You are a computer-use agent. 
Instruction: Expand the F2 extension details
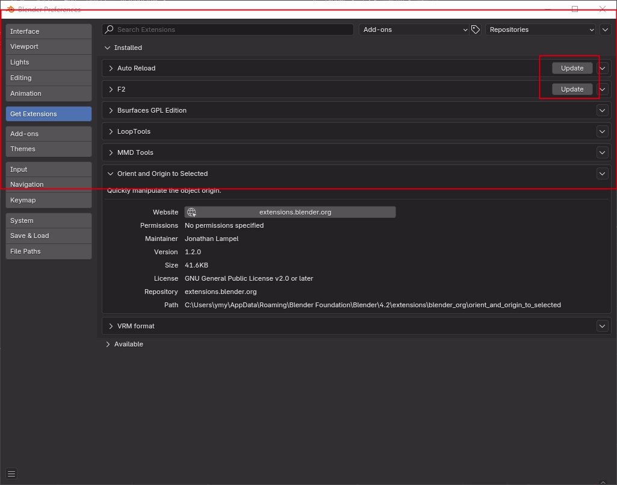pyautogui.click(x=111, y=89)
